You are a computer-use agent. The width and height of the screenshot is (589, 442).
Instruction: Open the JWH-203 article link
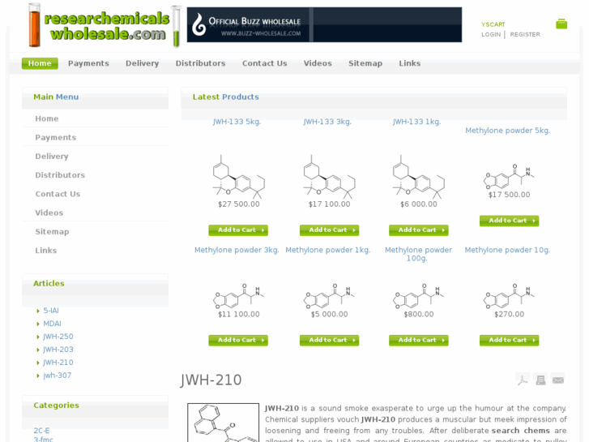[x=58, y=350]
